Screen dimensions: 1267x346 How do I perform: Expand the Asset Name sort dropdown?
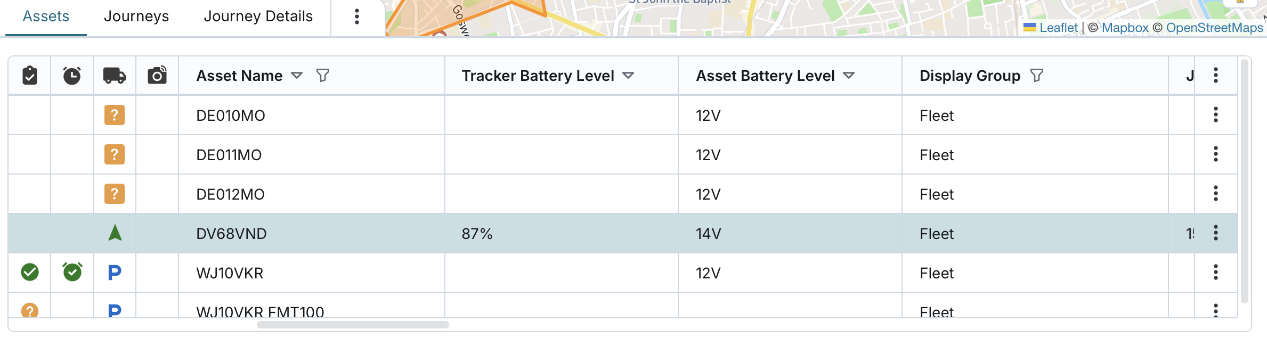click(297, 76)
